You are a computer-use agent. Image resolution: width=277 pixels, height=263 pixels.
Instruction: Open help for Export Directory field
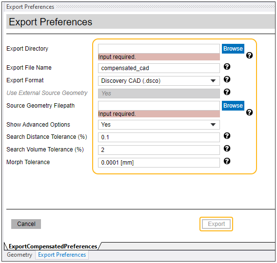pyautogui.click(x=249, y=56)
